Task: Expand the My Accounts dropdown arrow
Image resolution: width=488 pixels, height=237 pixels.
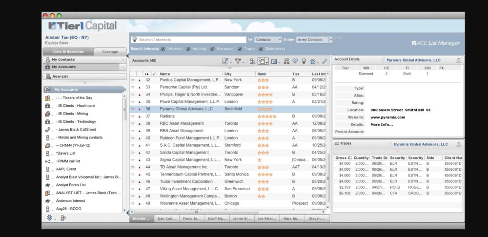Action: point(123,67)
